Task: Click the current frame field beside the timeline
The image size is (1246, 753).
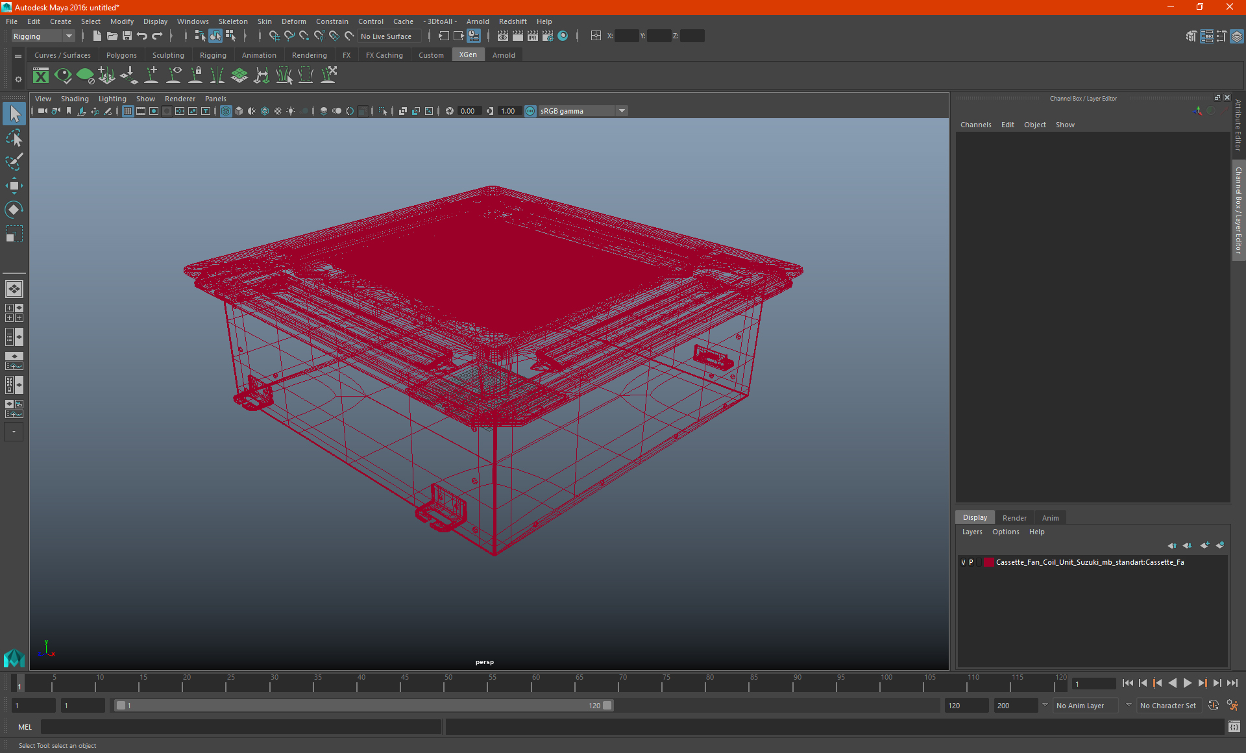Action: (x=1094, y=684)
